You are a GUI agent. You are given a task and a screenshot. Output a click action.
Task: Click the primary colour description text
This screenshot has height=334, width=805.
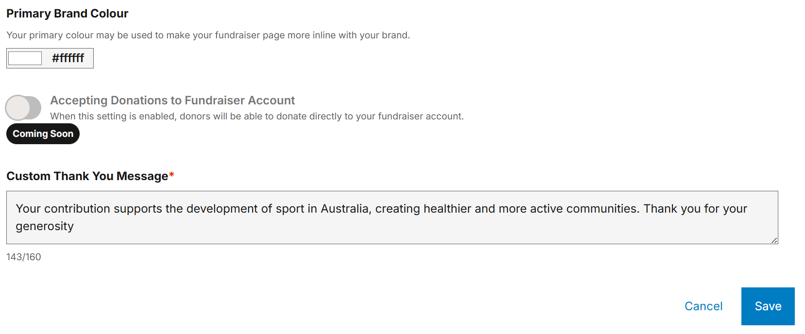click(x=208, y=35)
